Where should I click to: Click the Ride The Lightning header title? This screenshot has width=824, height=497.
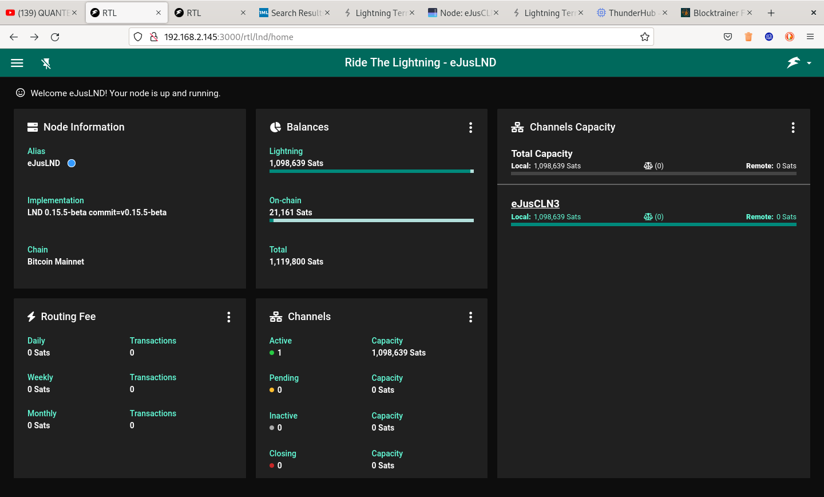click(x=421, y=63)
